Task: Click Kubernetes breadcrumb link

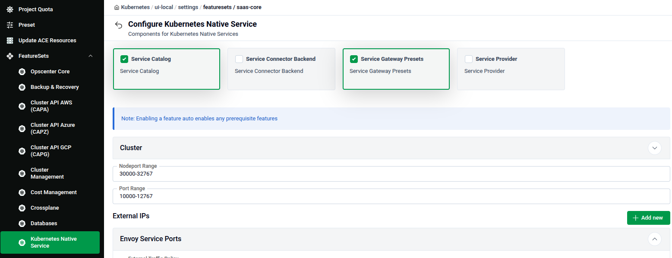Action: tap(136, 7)
